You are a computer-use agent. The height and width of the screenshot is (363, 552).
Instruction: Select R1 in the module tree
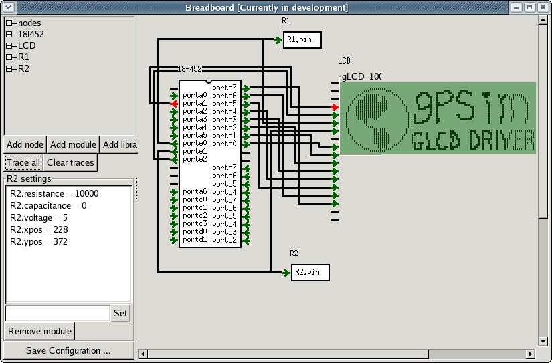click(x=23, y=57)
